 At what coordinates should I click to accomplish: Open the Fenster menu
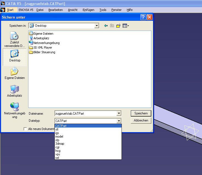pyautogui.click(x=116, y=10)
